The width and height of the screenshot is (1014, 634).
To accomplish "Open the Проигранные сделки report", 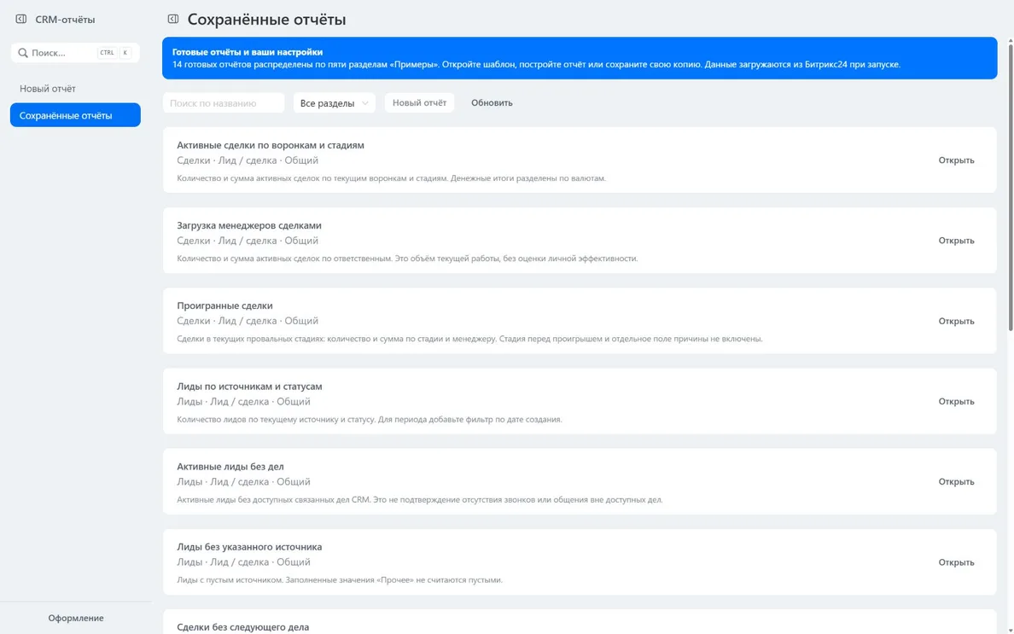I will pyautogui.click(x=956, y=321).
